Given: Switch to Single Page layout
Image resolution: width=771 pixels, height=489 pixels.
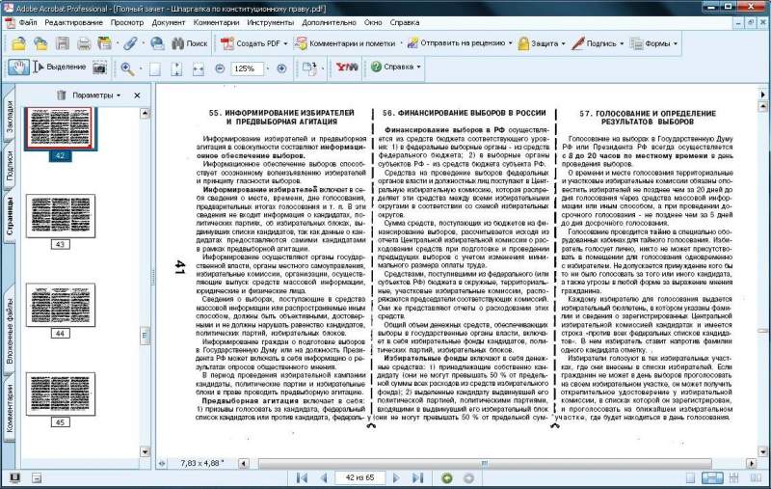Looking at the screenshot, I should pos(690,477).
